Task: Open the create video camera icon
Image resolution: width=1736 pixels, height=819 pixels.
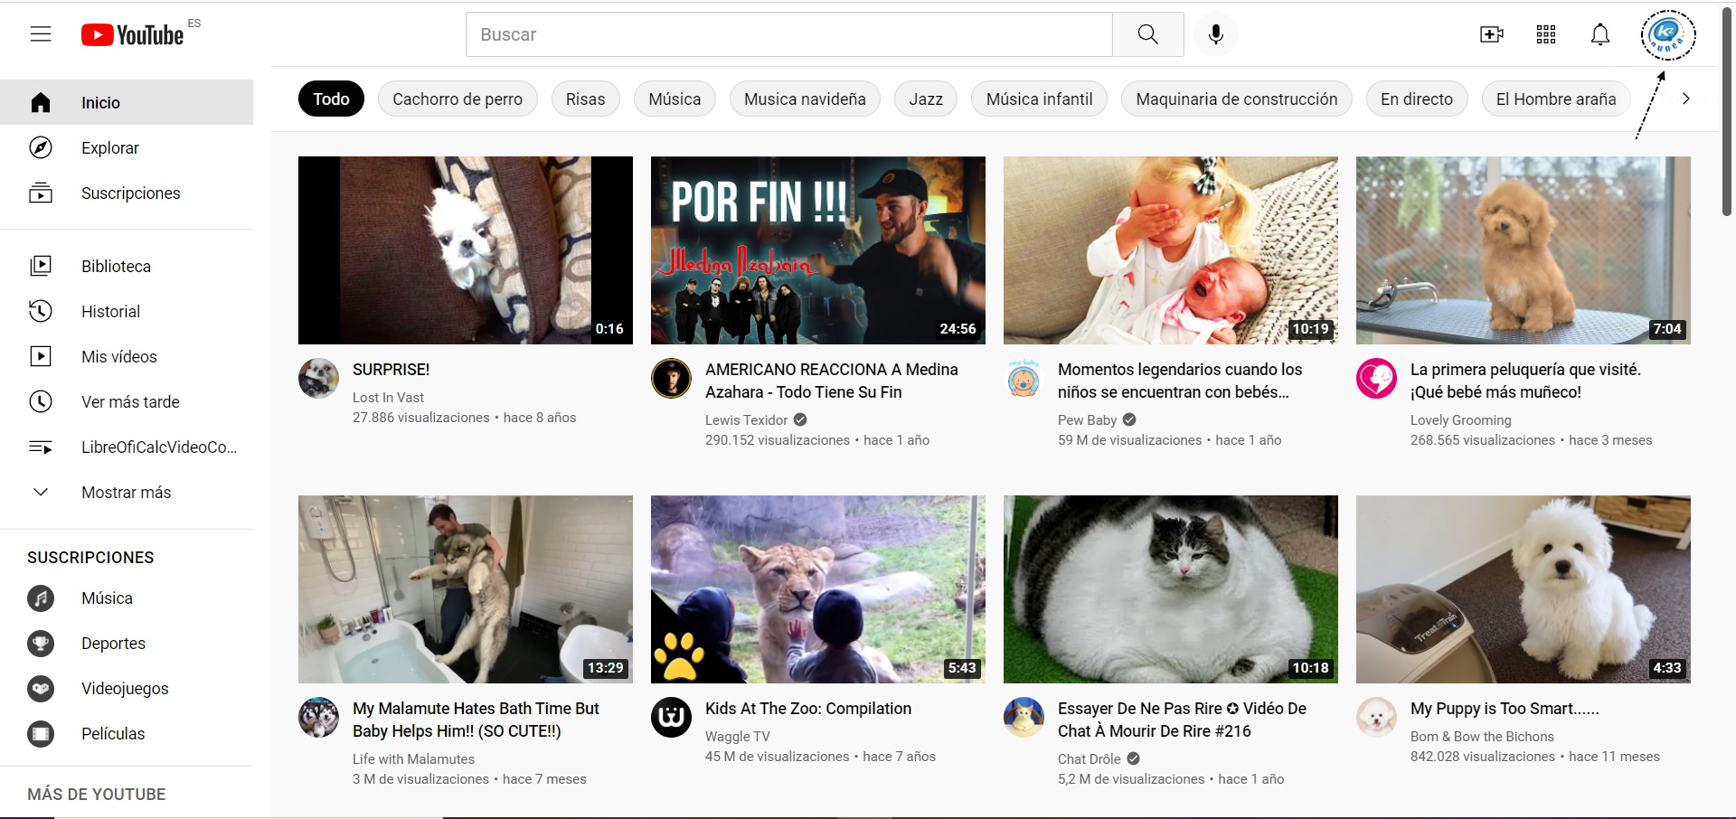Action: click(x=1492, y=34)
